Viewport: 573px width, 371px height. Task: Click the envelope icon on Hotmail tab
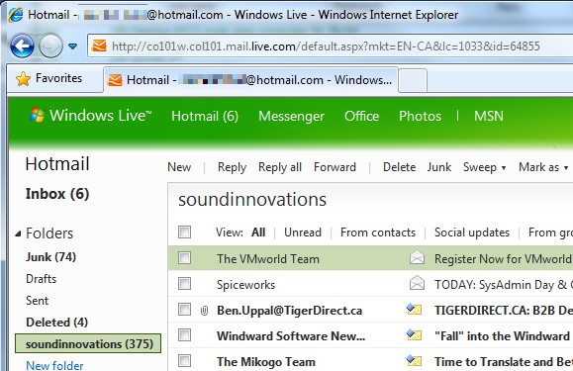pos(115,80)
